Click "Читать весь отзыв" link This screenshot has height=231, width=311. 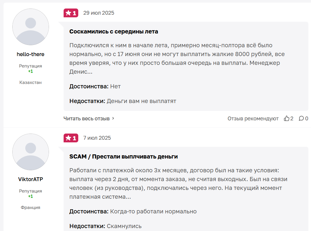pos(87,119)
